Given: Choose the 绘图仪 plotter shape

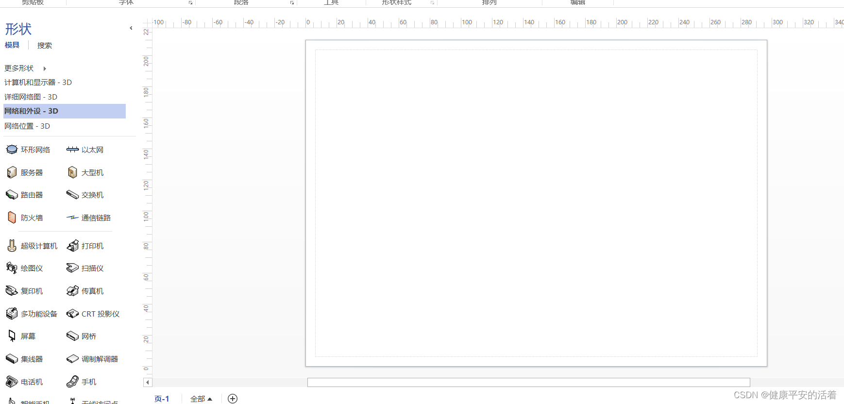Looking at the screenshot, I should 24,268.
